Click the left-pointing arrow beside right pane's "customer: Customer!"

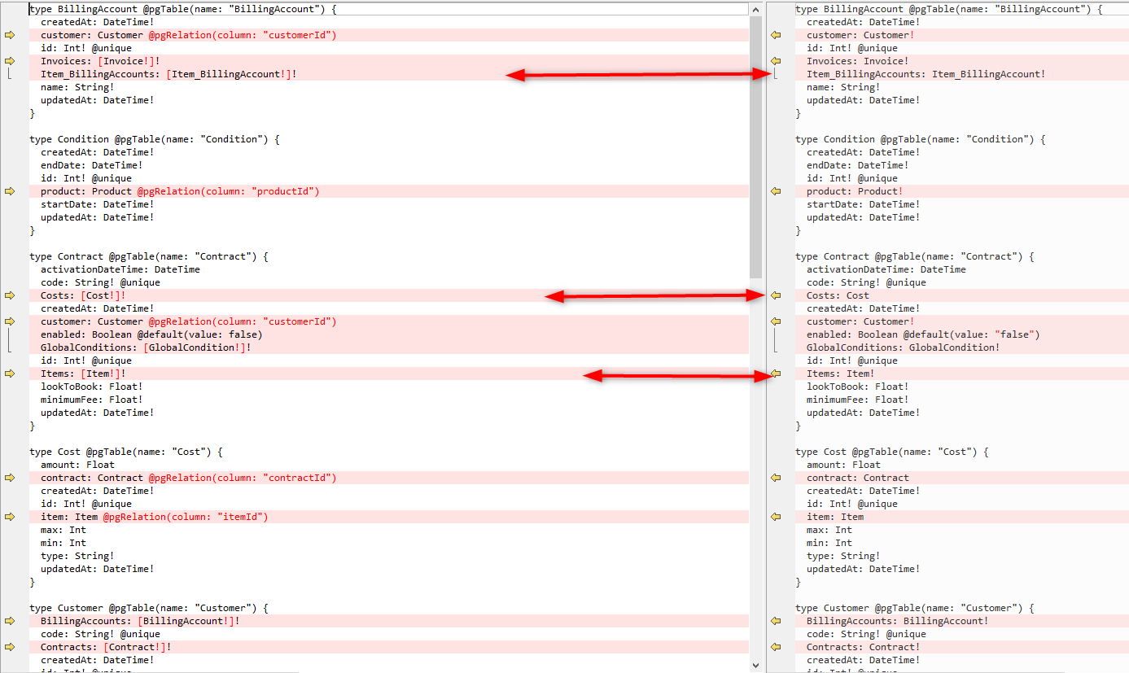point(776,34)
